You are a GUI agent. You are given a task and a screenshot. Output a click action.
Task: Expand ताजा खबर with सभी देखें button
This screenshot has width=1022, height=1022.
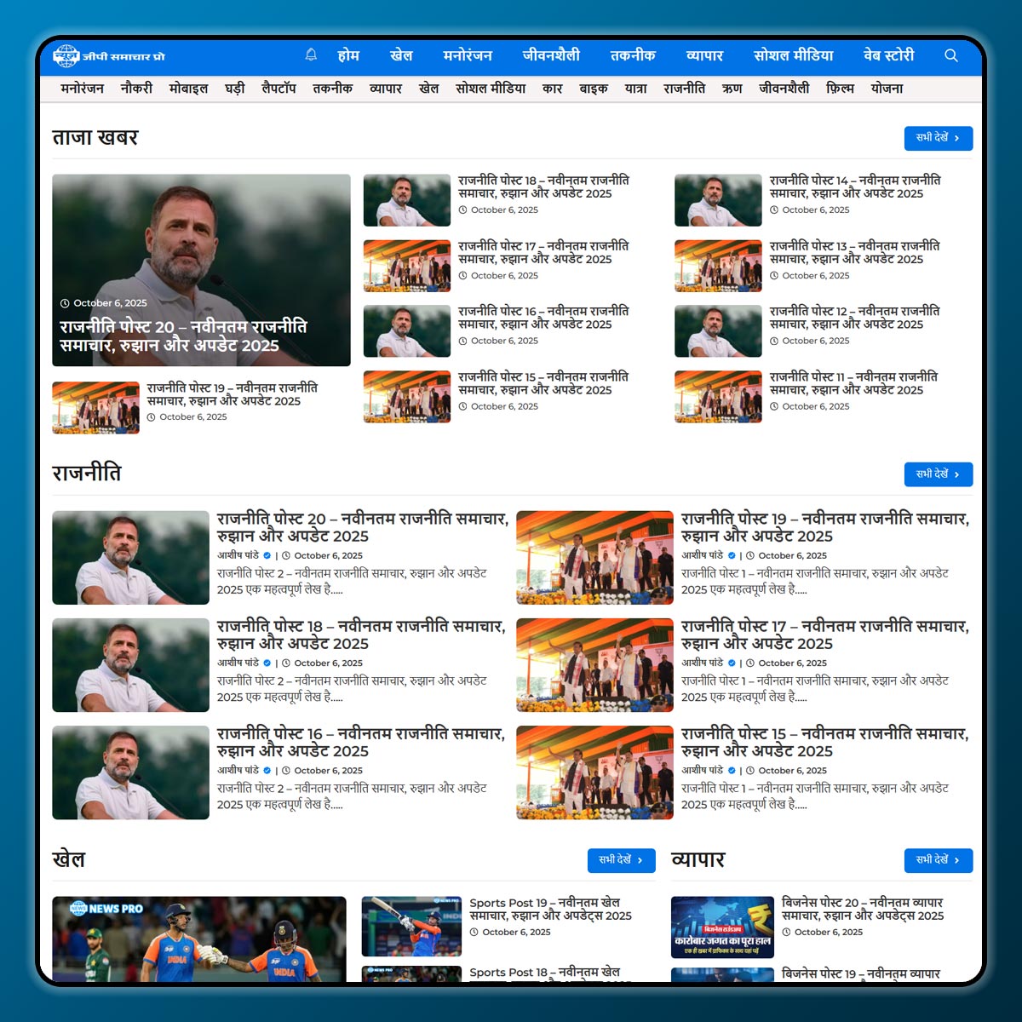coord(938,138)
